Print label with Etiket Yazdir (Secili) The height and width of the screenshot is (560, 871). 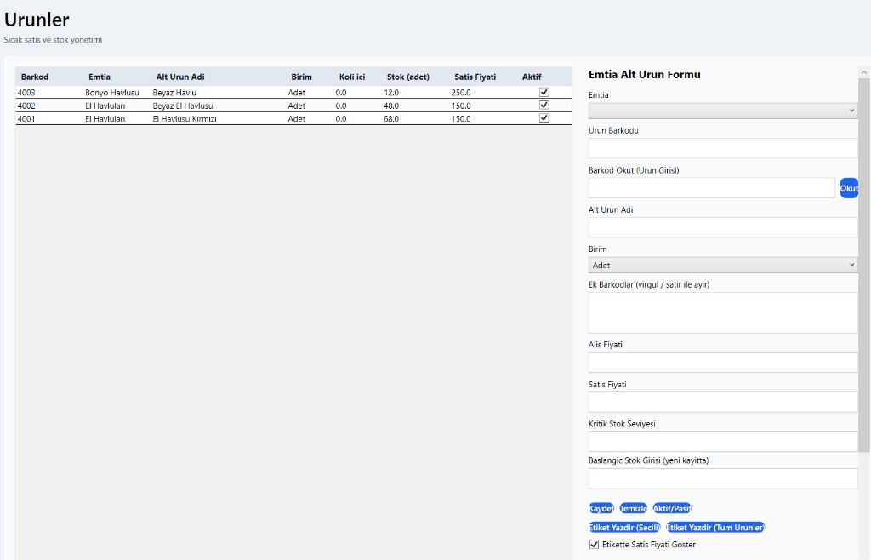click(x=624, y=528)
